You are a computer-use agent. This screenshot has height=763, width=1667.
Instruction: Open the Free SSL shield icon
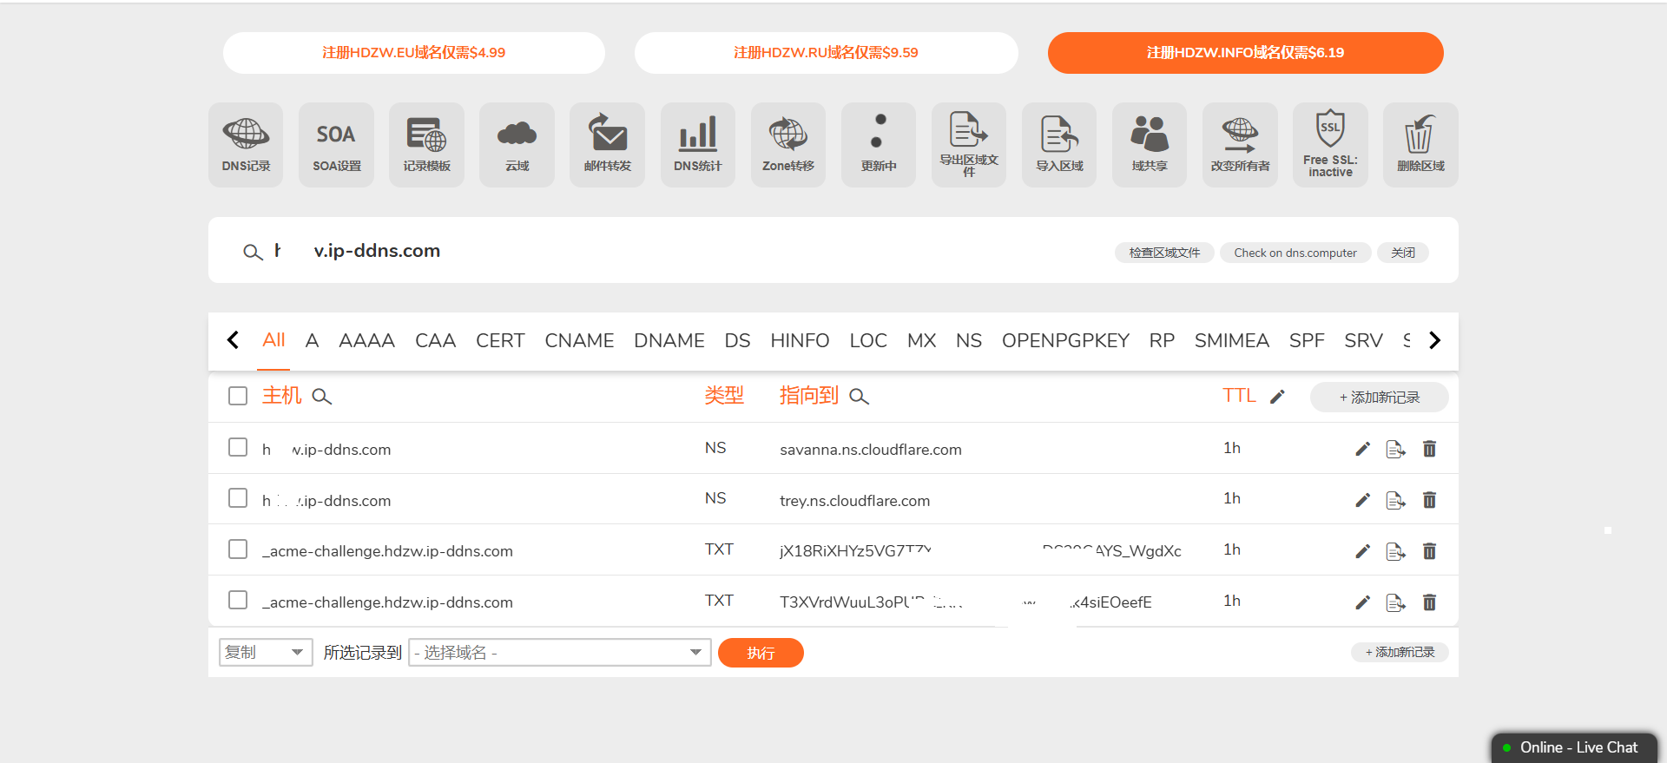1329,144
